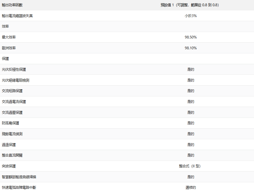Screen dimensions: 254x192
Task: Select the 98.50% maximum efficiency value
Action: (x=191, y=37)
